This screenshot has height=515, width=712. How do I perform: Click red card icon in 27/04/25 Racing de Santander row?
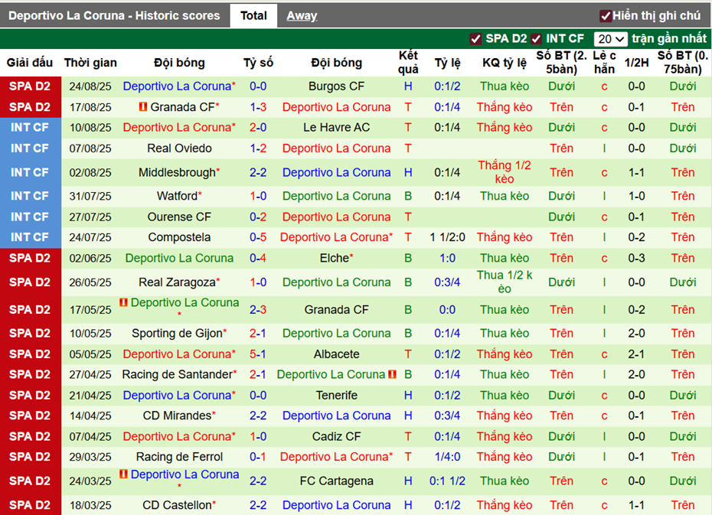pyautogui.click(x=392, y=374)
